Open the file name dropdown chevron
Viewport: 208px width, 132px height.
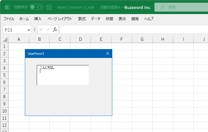click(x=123, y=7)
